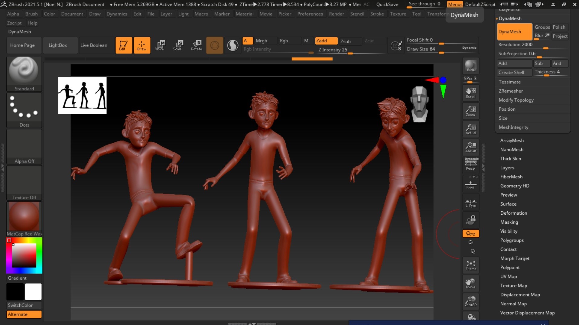Expand the Deformation subpalette
579x325 pixels.
[513, 213]
